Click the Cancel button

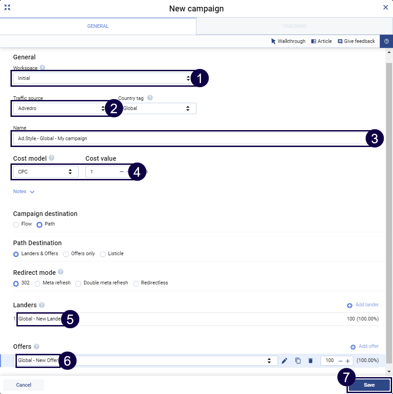24,385
